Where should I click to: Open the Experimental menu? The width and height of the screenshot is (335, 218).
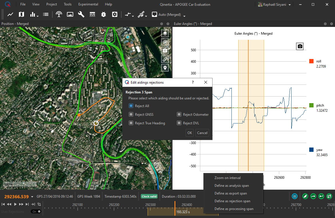point(88,4)
